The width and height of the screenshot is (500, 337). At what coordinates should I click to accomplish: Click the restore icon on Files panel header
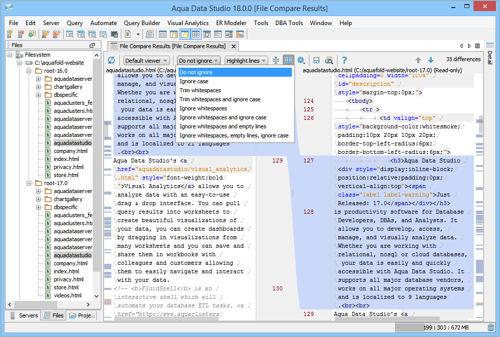point(92,45)
